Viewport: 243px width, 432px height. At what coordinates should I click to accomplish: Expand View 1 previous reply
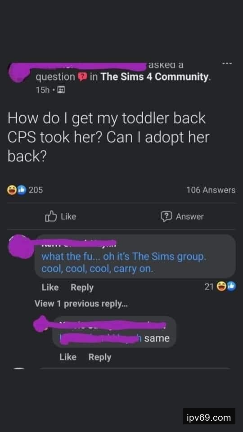pyautogui.click(x=81, y=304)
